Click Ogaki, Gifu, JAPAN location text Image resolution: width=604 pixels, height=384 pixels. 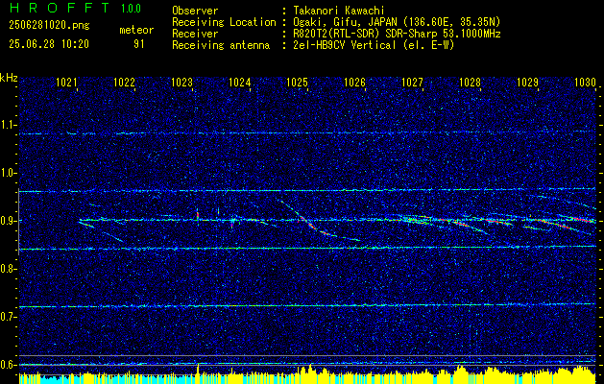tap(396, 22)
